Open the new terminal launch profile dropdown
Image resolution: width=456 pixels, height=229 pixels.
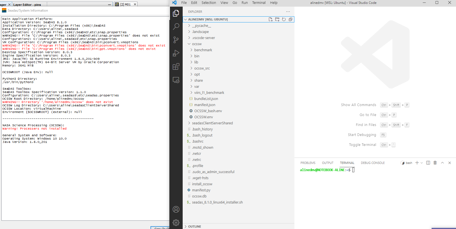[422, 163]
